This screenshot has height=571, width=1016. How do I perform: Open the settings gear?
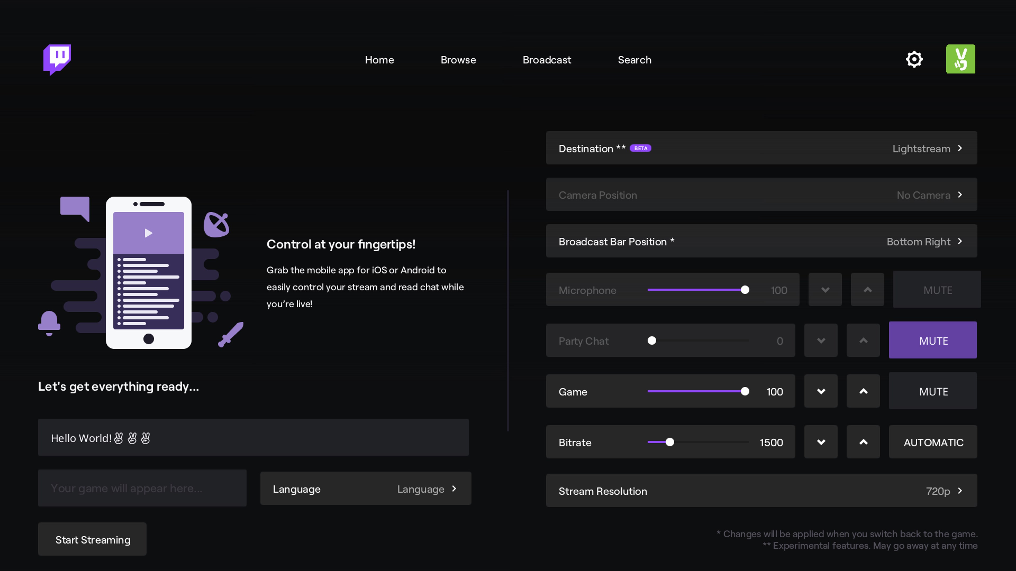914,59
